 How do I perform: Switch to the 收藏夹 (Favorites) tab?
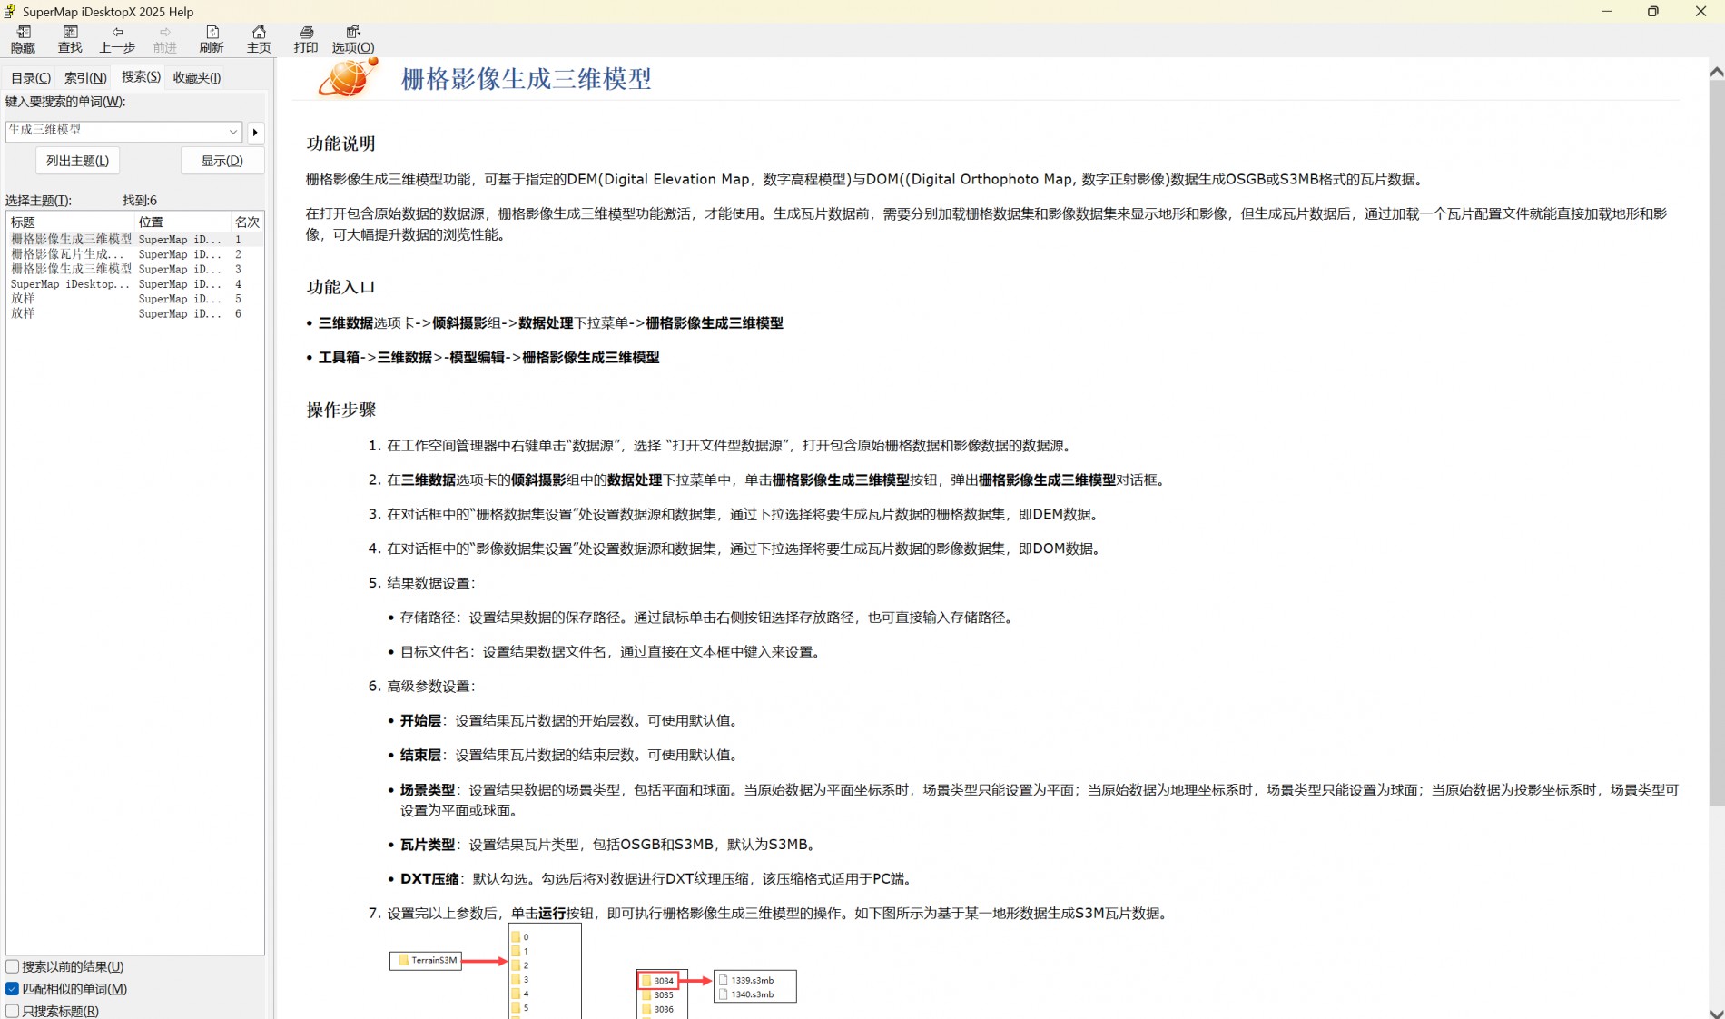[197, 78]
